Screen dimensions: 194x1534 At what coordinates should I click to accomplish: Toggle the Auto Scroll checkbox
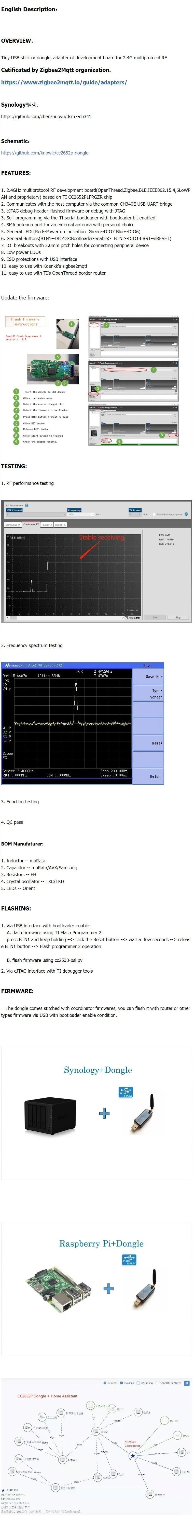[x=126, y=618]
